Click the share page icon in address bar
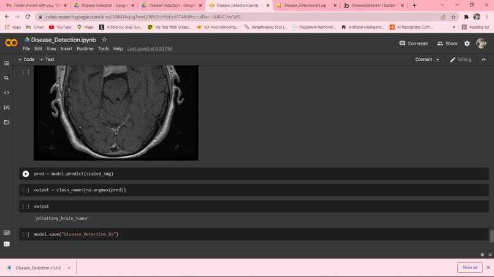 pyautogui.click(x=443, y=17)
